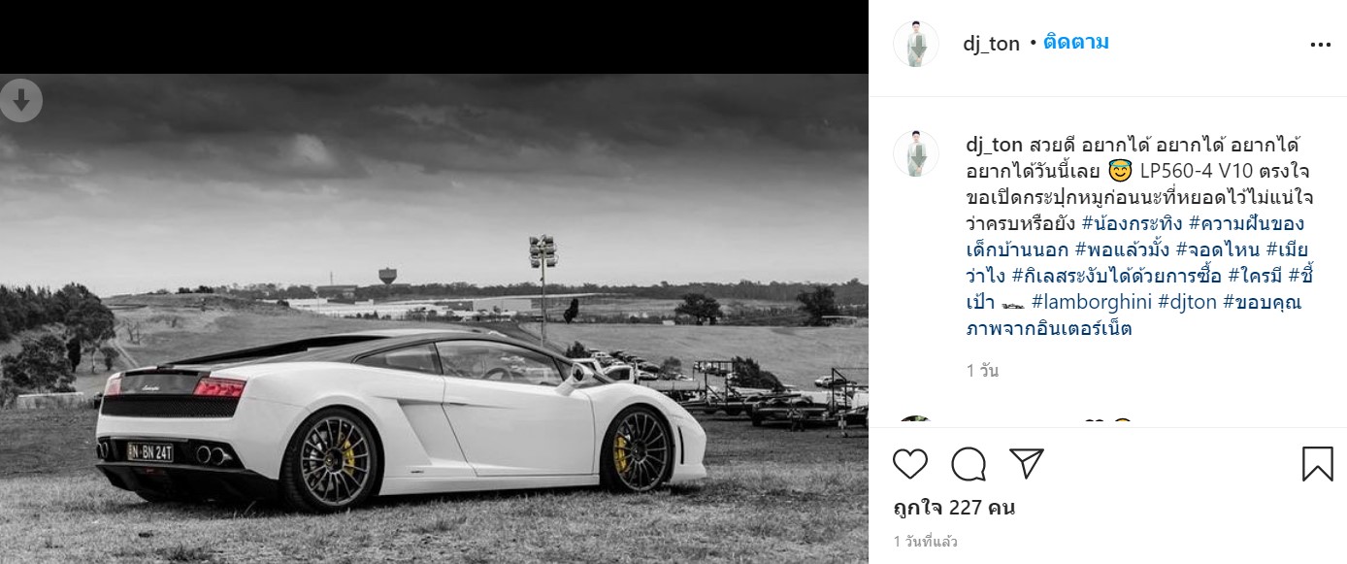Open dj_ton username in caption
This screenshot has width=1347, height=564.
995,146
